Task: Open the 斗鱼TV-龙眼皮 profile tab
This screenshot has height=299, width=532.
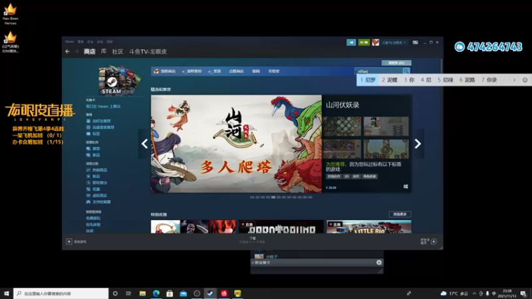Action: 148,52
